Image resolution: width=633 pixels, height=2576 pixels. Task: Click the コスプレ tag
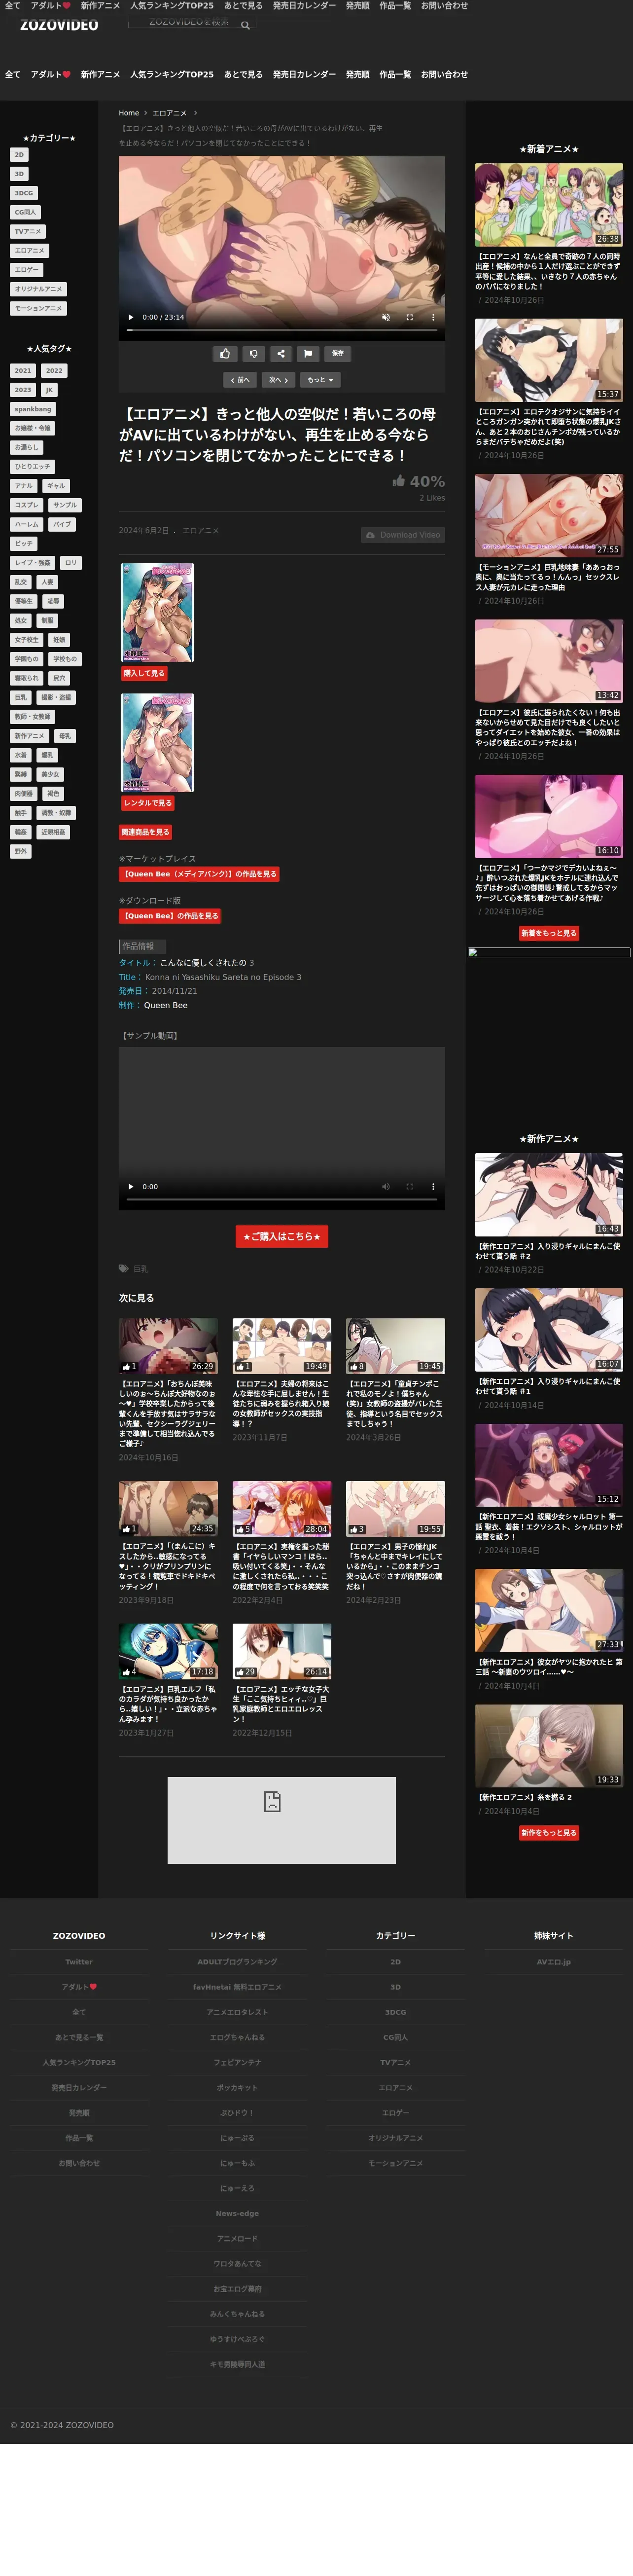(x=27, y=505)
